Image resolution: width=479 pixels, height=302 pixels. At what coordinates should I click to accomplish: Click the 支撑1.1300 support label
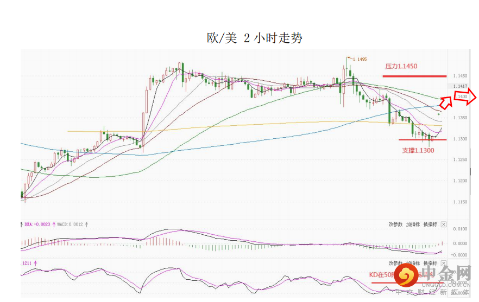point(418,150)
